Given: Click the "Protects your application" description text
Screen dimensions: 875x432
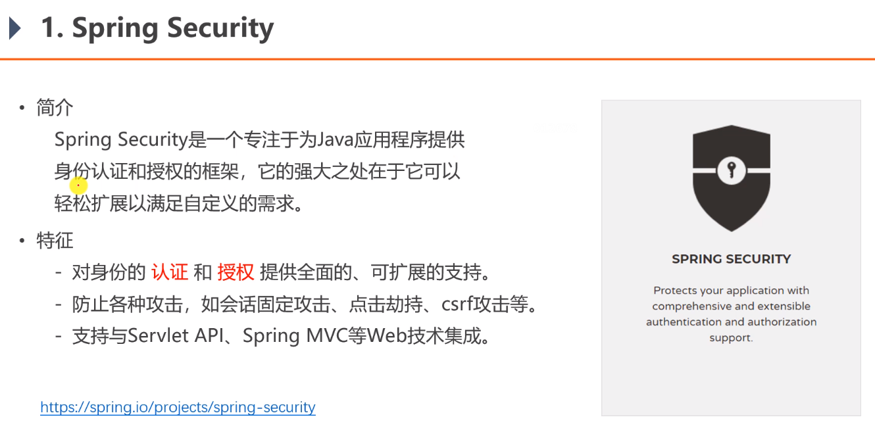Looking at the screenshot, I should 731,314.
